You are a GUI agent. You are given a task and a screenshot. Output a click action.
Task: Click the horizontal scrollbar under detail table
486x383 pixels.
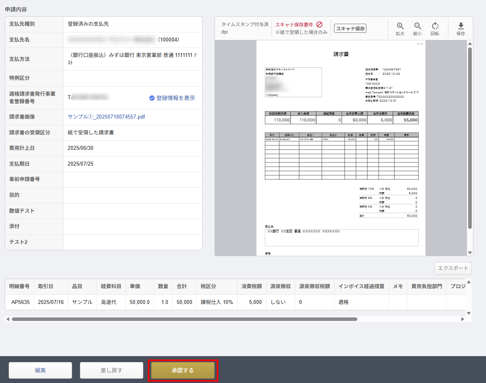click(x=184, y=319)
